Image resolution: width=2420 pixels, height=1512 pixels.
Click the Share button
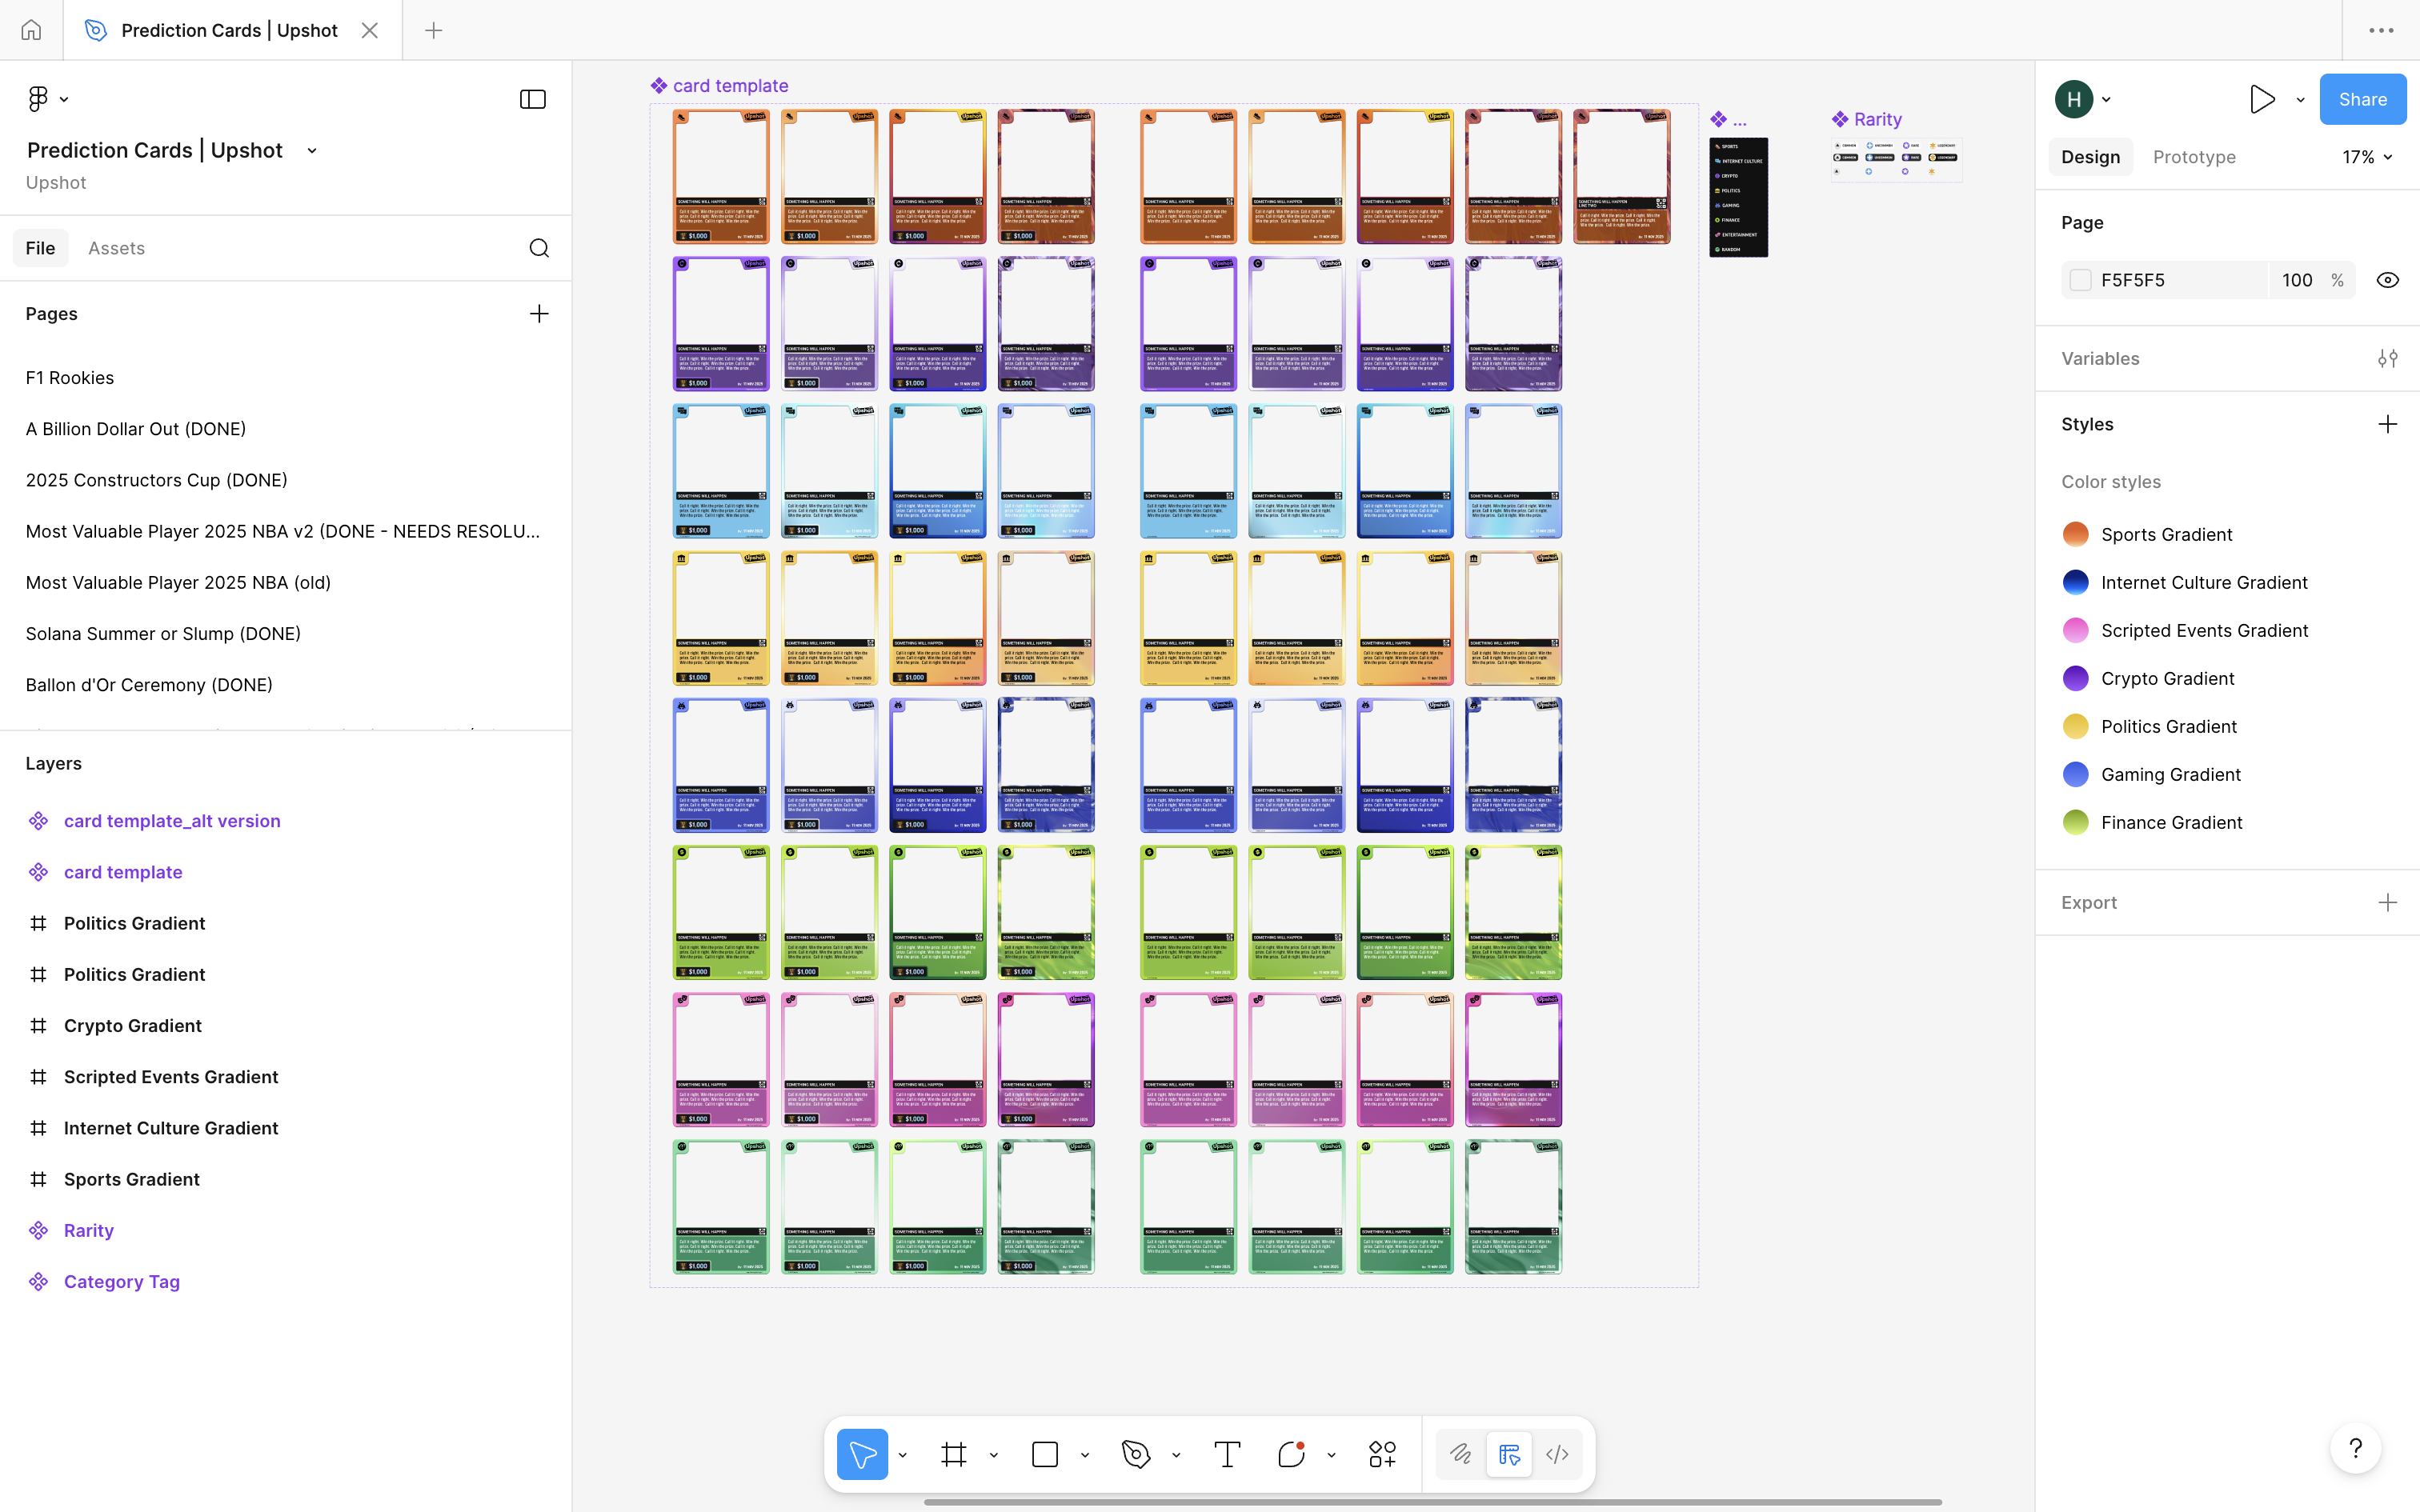(x=2362, y=99)
